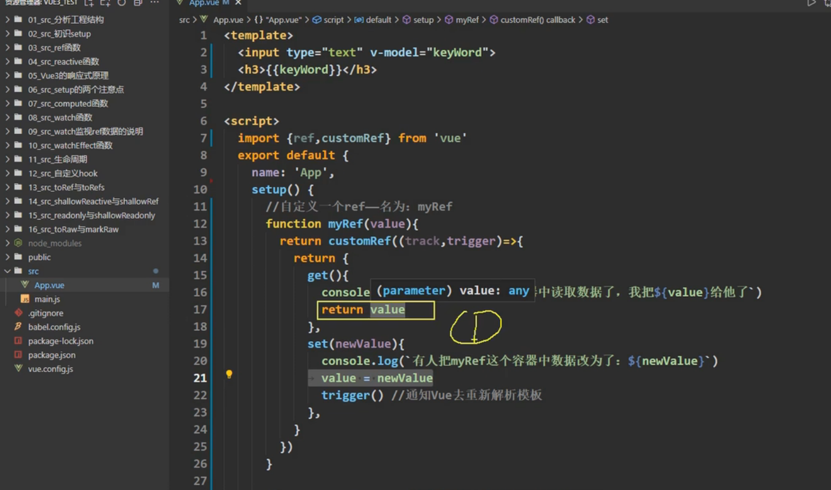Image resolution: width=831 pixels, height=490 pixels.
Task: Click the cube icon before script in breadcrumbs
Action: pyautogui.click(x=316, y=20)
